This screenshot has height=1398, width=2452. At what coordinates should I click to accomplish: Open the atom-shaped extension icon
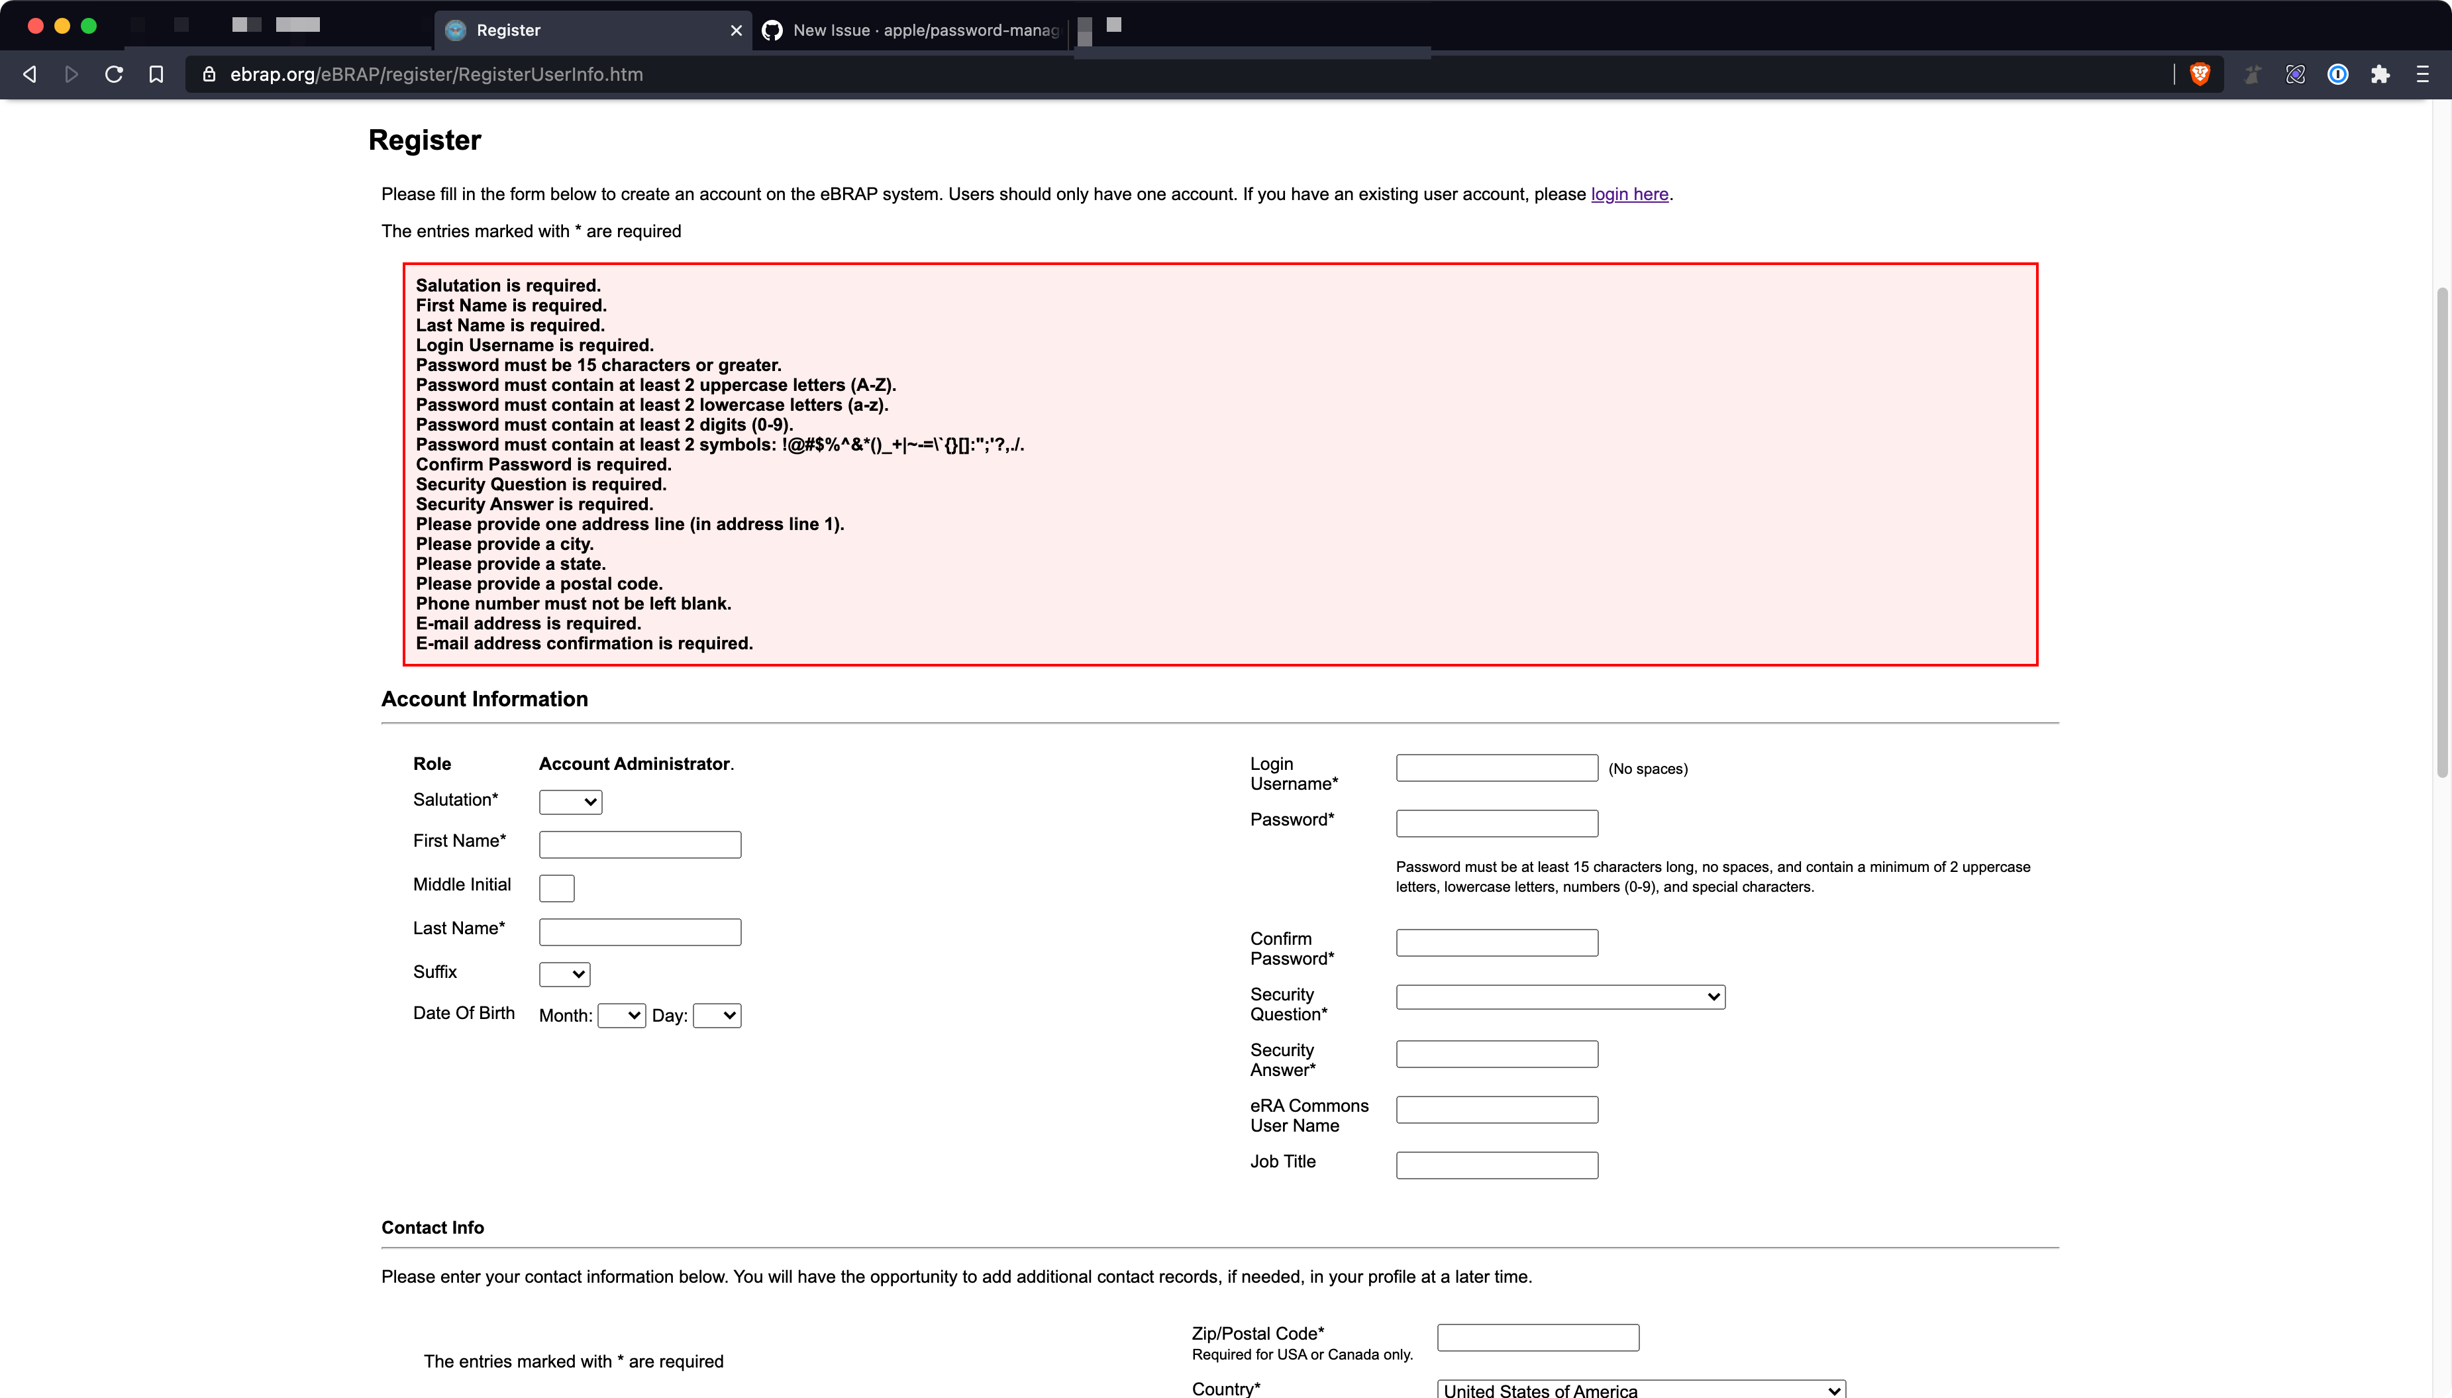pyautogui.click(x=2294, y=74)
